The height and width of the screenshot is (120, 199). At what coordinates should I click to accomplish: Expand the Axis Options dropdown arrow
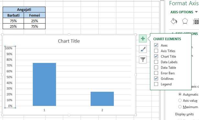[x=196, y=12]
